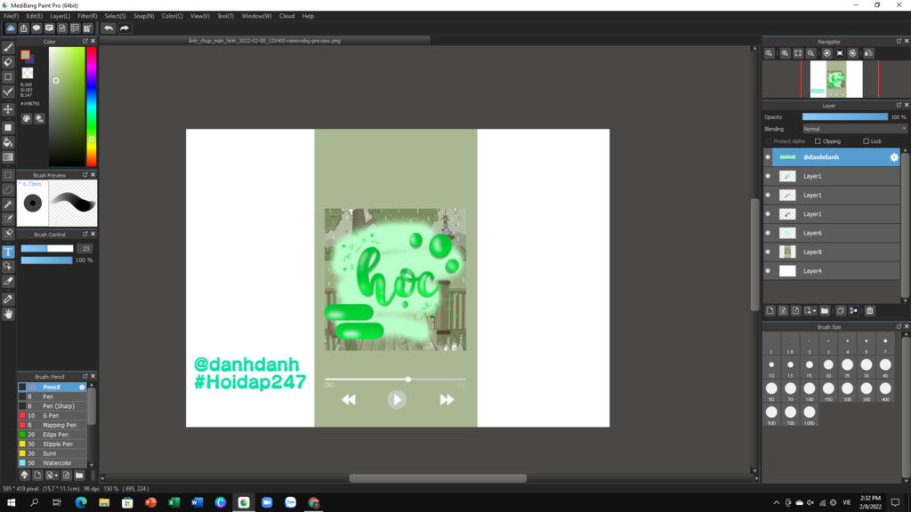Screen dimensions: 911x512
Task: Duplicate the selected layer
Action: 840,310
